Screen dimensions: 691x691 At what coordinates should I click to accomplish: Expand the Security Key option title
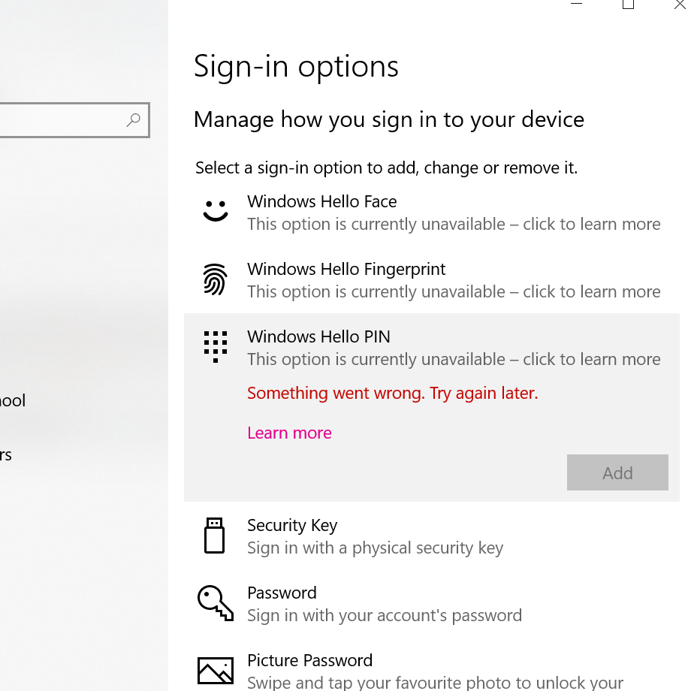pos(292,525)
